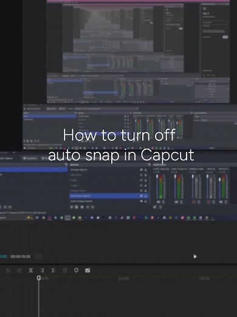Mute the Audio Output Capture mixer channel
237x317 pixels.
[x=176, y=202]
